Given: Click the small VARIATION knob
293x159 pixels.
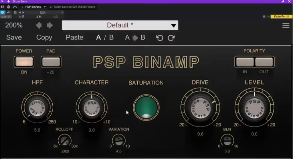Looking at the screenshot, I should [119, 140].
